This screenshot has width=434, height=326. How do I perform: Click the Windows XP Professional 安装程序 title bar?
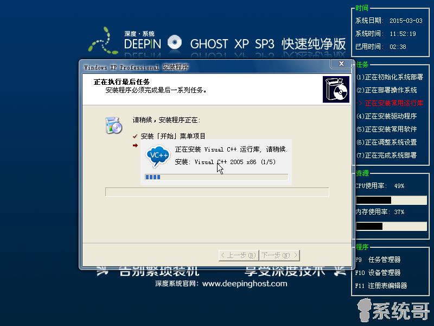pyautogui.click(x=136, y=67)
